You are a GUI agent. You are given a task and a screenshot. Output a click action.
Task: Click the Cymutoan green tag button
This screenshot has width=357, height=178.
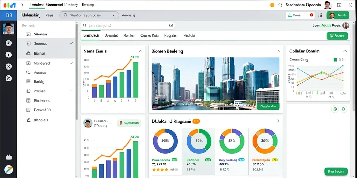[129, 123]
